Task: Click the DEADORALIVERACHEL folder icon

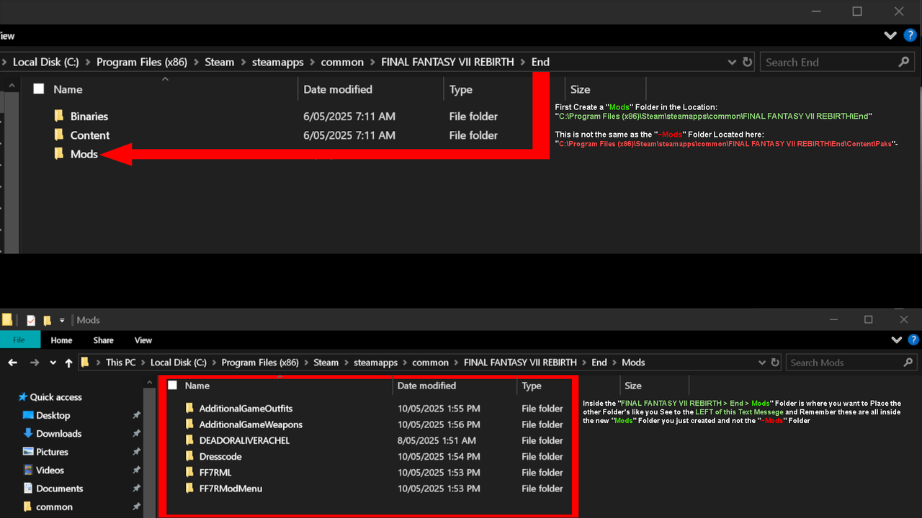Action: click(x=190, y=440)
